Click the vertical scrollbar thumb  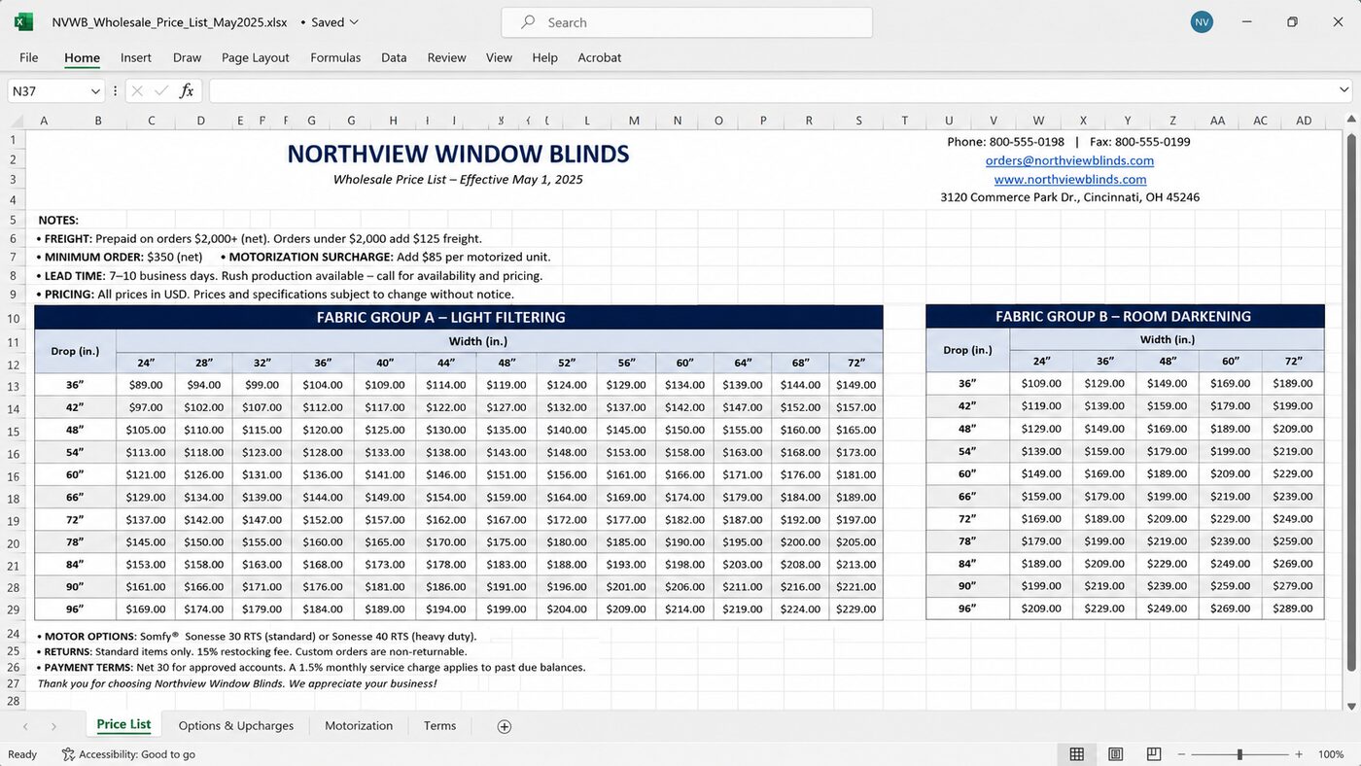tap(1350, 401)
